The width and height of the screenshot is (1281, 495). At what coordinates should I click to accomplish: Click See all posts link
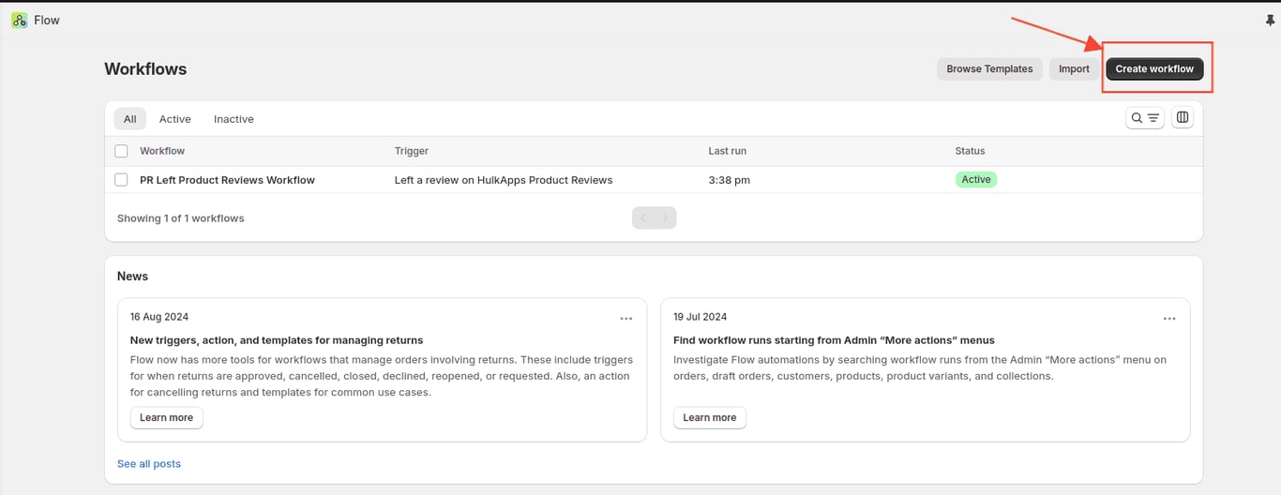click(149, 464)
